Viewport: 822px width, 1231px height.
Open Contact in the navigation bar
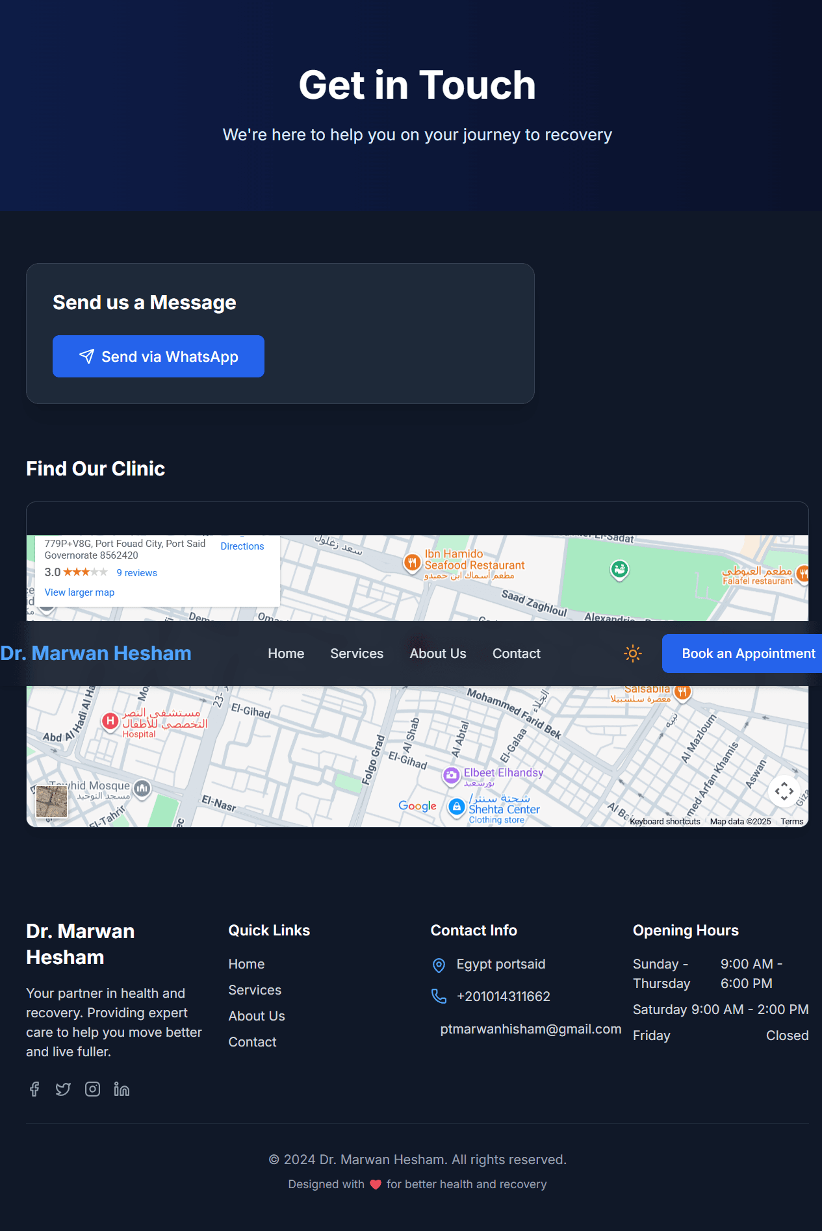(517, 654)
